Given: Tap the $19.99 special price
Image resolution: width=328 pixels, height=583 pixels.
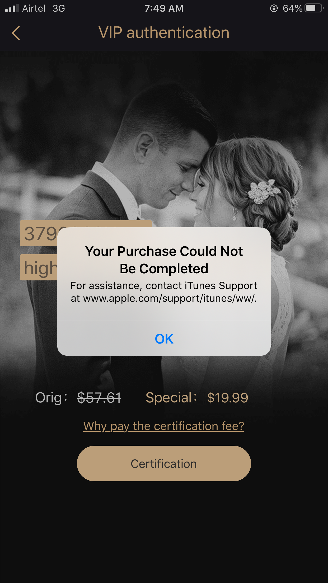Looking at the screenshot, I should [228, 398].
